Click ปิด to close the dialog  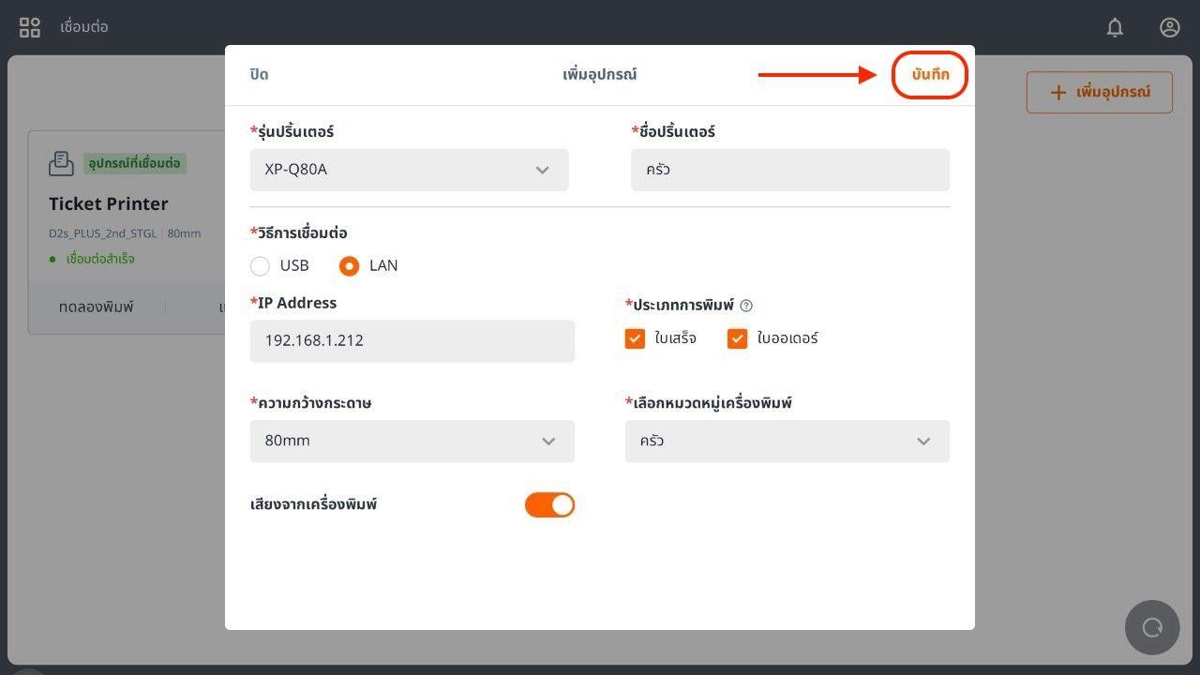click(x=260, y=75)
